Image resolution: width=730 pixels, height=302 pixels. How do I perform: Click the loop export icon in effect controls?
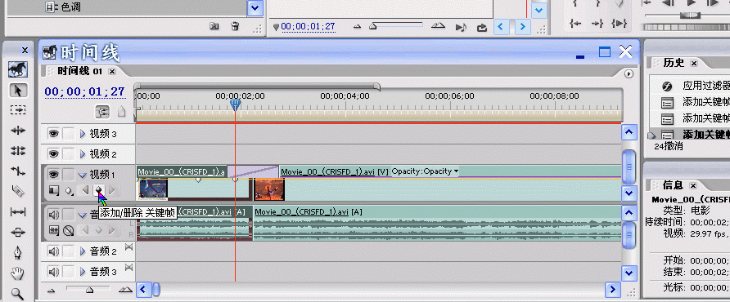pyautogui.click(x=482, y=27)
